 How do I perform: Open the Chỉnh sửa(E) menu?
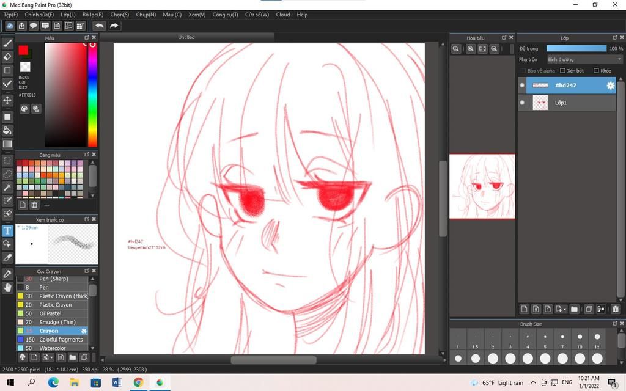coord(39,15)
